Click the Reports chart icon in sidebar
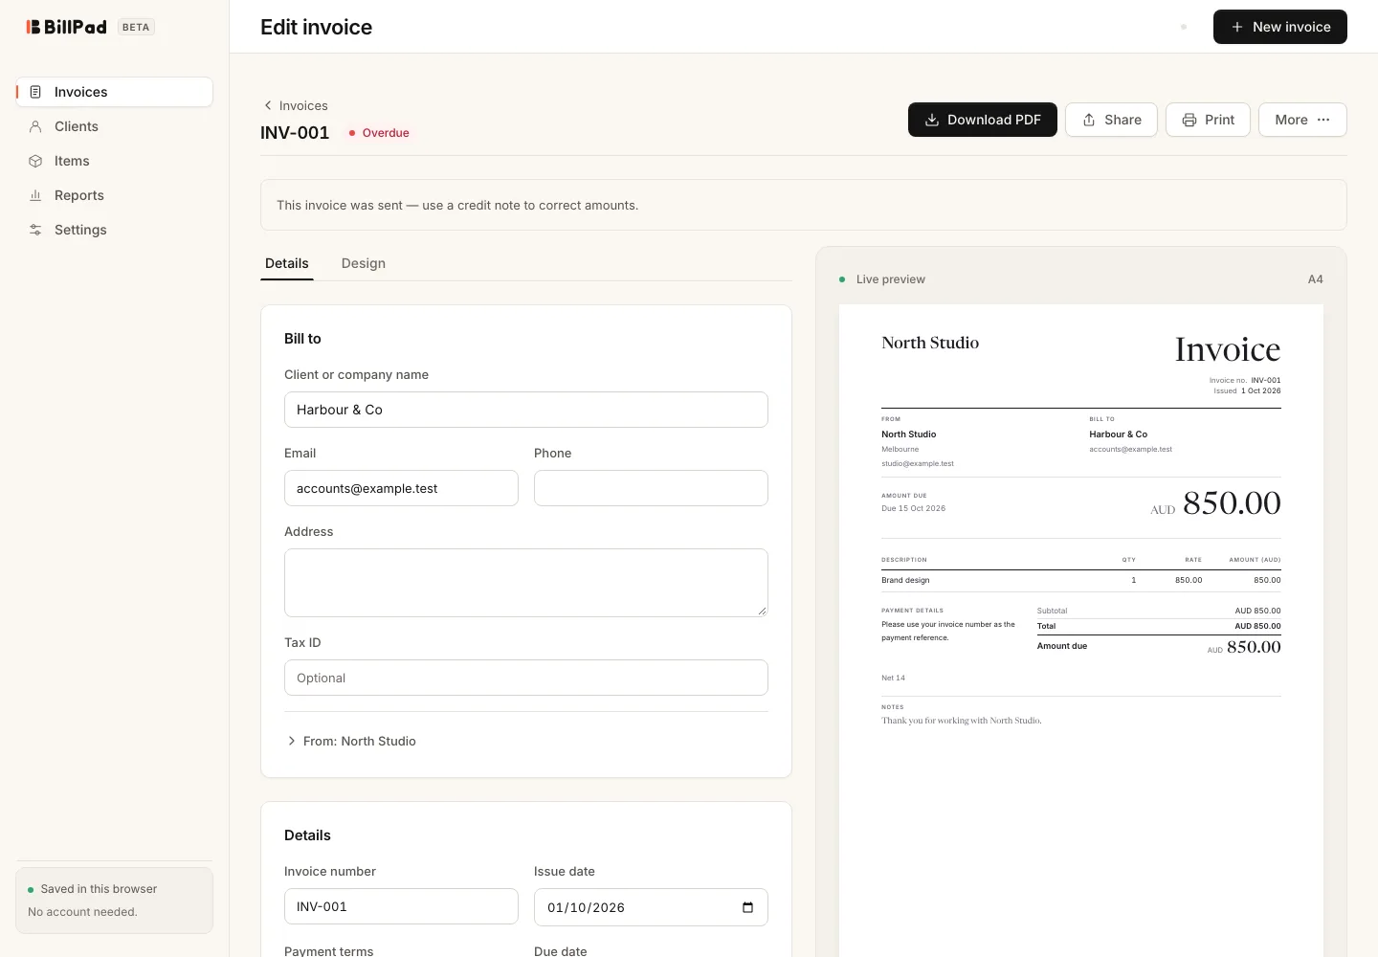 point(35,195)
